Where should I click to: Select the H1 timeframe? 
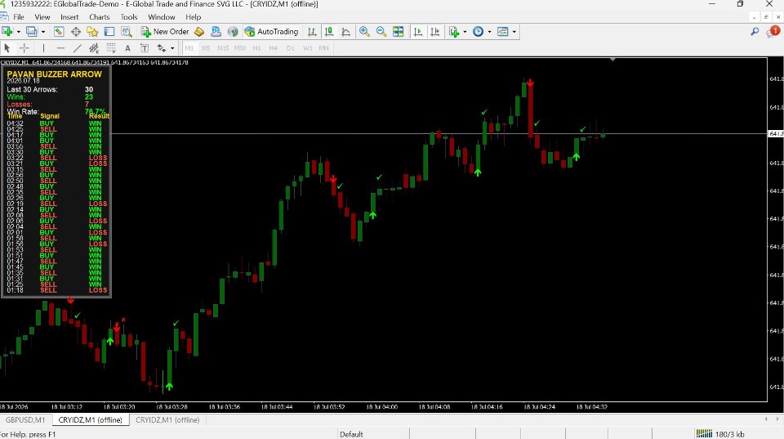click(x=257, y=48)
